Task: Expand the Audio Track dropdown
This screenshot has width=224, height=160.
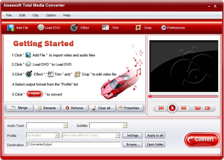Action: (65, 126)
